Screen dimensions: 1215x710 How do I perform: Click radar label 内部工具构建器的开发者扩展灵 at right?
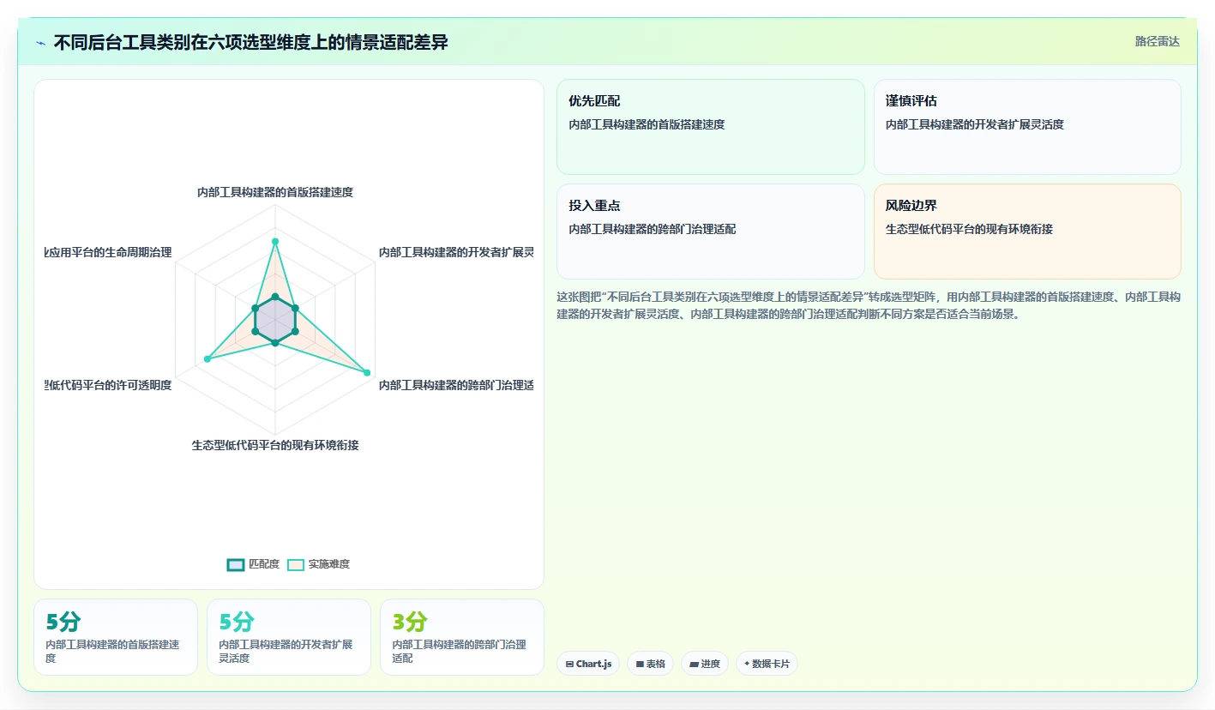(456, 252)
